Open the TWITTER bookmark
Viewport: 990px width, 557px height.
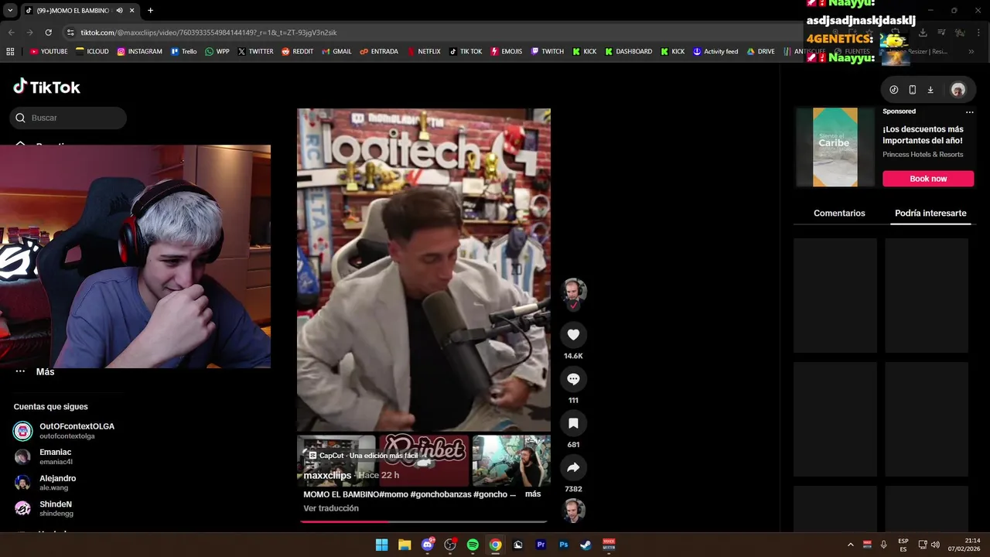pos(256,52)
